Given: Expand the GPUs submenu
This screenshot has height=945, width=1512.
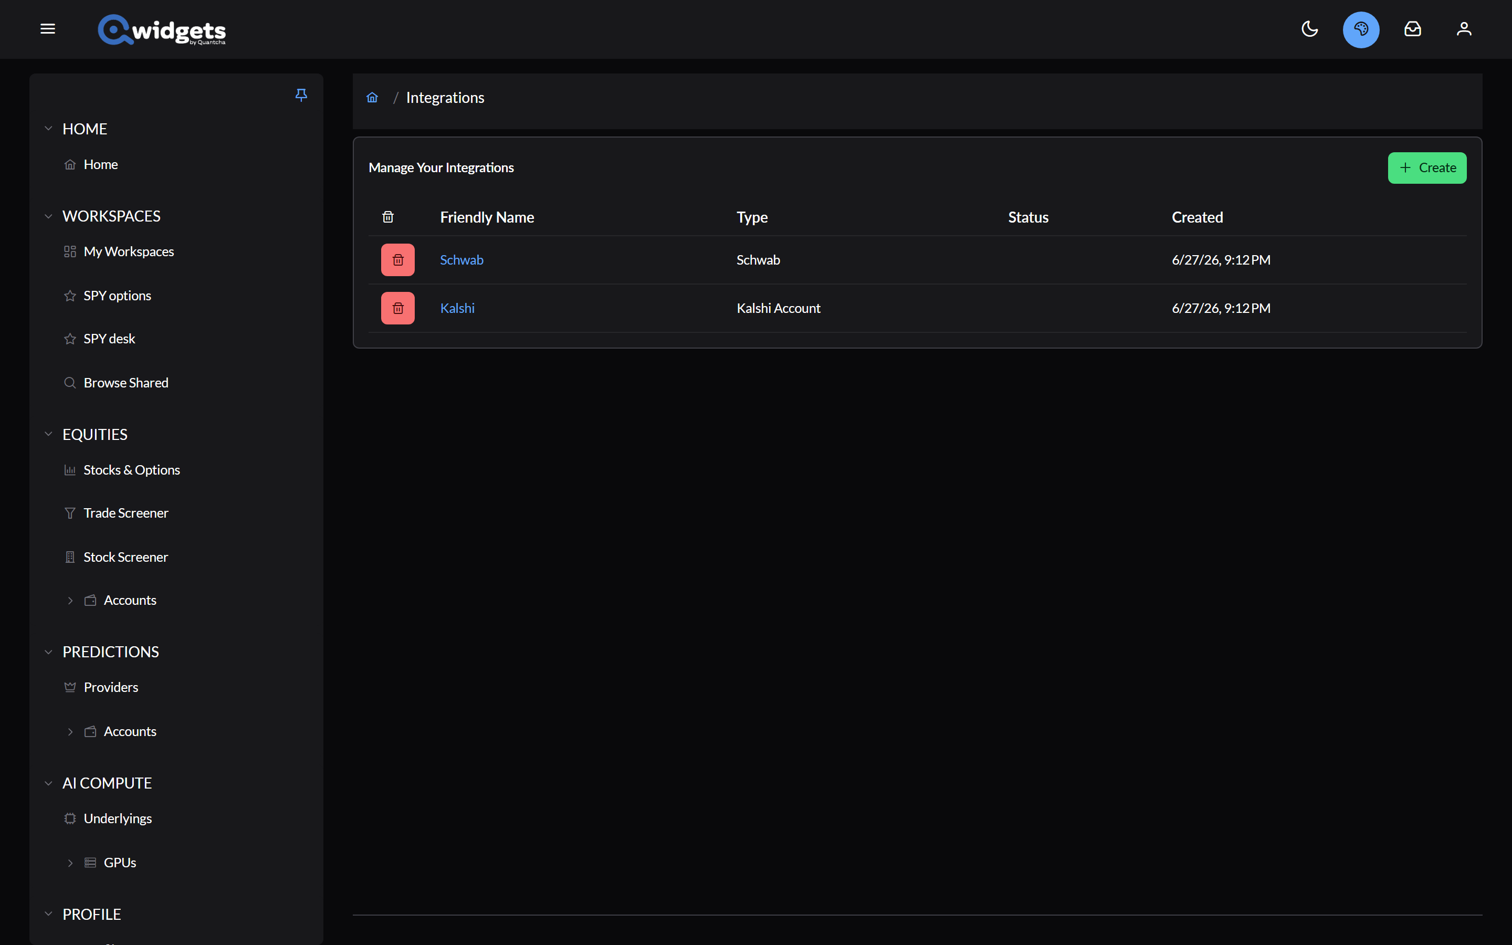Looking at the screenshot, I should tap(70, 863).
